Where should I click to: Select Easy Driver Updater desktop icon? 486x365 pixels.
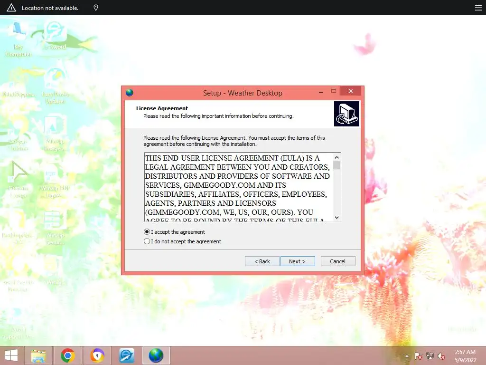55,86
